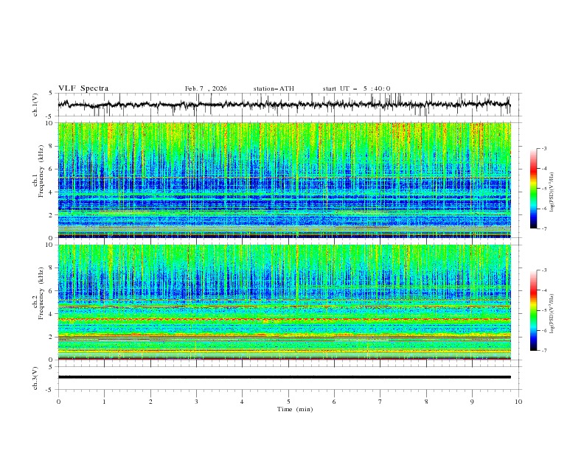Select the date text "Feb. 7 , 2026"

pos(206,88)
